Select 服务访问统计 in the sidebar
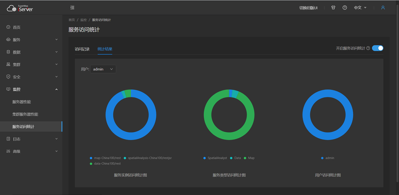The width and height of the screenshot is (399, 195). coord(31,126)
